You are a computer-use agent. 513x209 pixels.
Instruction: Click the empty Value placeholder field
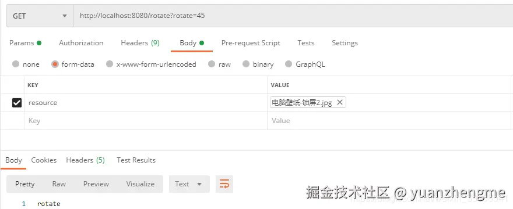pyautogui.click(x=389, y=121)
